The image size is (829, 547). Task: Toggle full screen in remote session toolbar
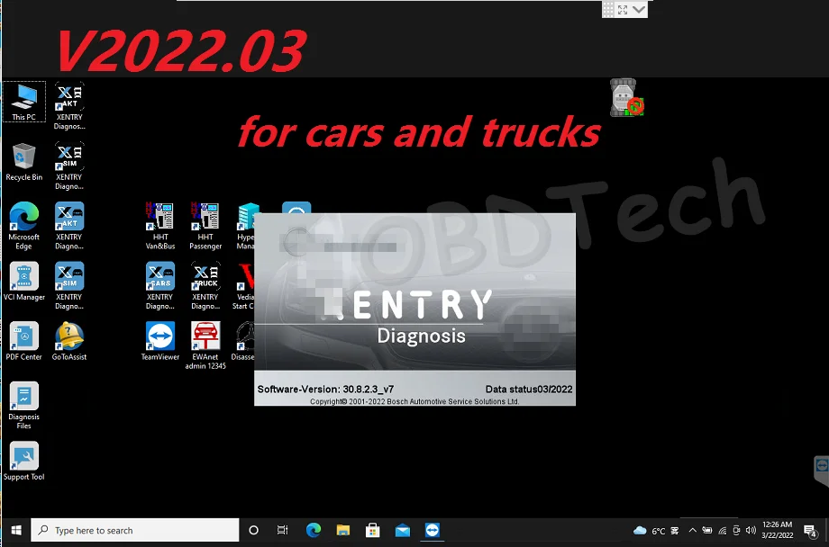coord(623,10)
